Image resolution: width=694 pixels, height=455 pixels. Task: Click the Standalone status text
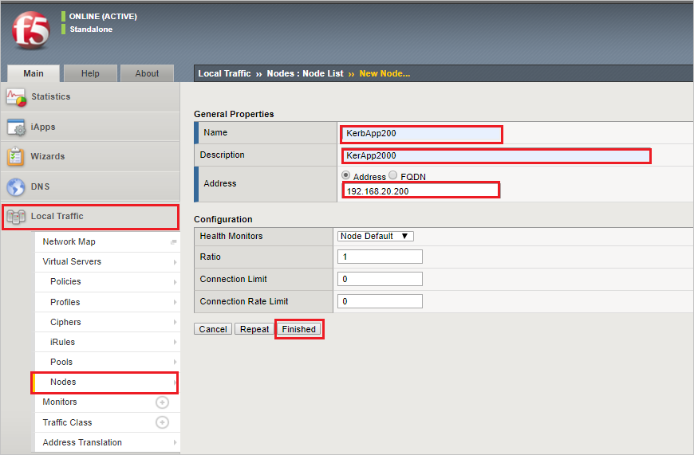click(91, 29)
